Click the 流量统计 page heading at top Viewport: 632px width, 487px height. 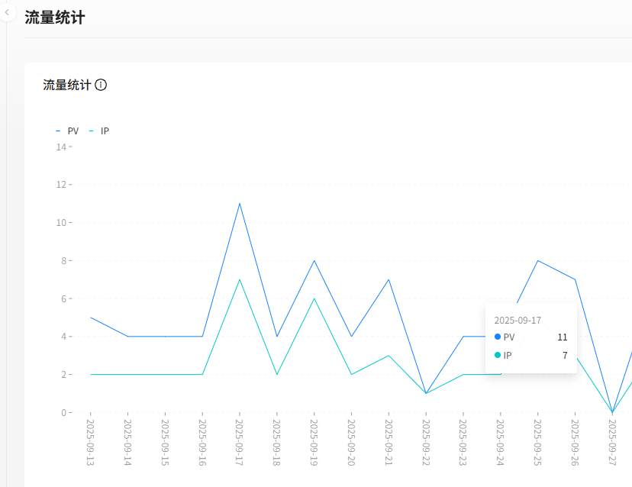54,18
